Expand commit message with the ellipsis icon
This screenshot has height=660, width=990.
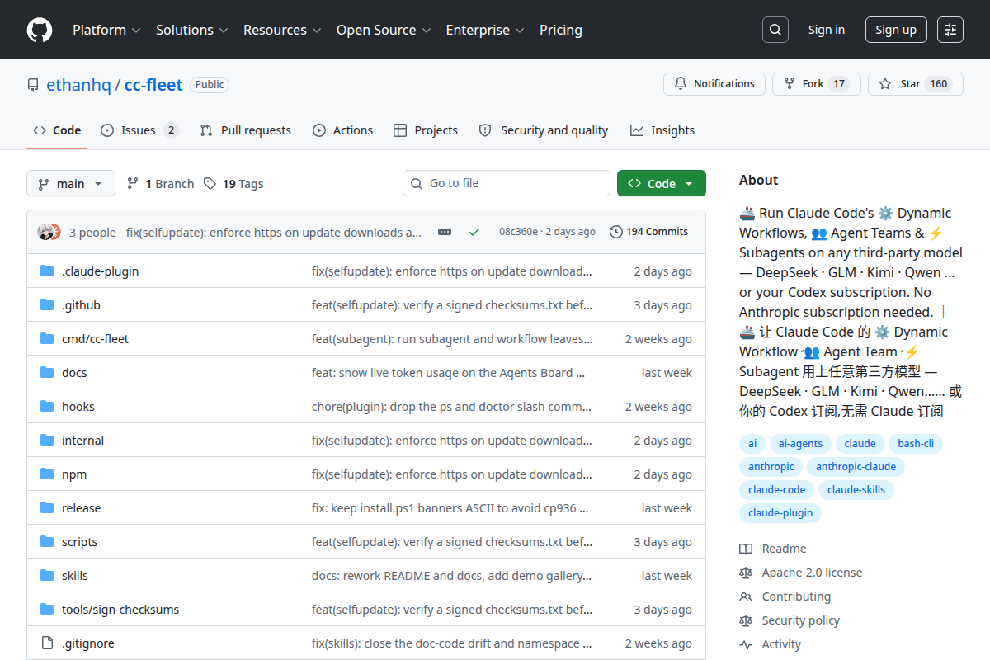coord(445,232)
